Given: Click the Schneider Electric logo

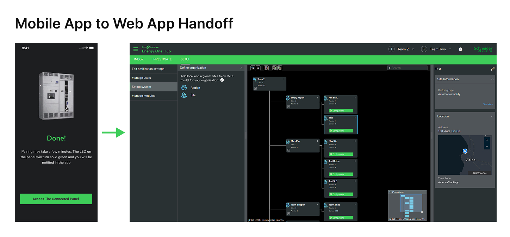Looking at the screenshot, I should coord(483,49).
